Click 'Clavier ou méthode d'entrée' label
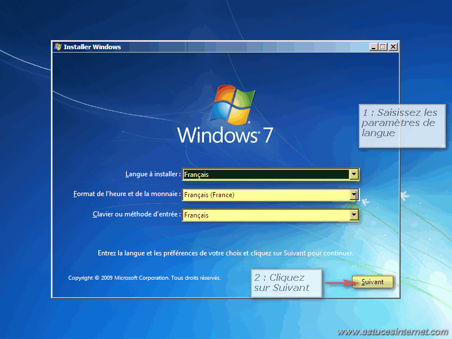Viewport: 452px width, 339px height. 137,214
